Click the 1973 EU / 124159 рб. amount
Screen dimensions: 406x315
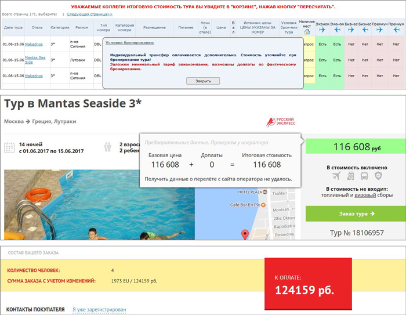click(134, 281)
